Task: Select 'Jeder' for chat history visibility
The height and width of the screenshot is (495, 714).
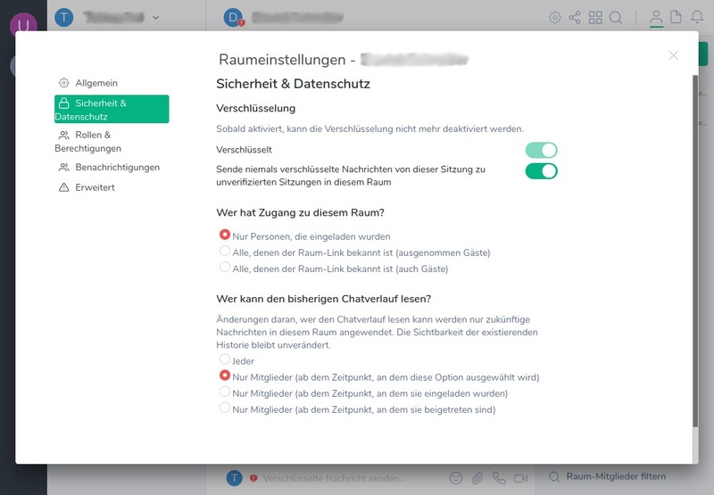Action: pos(225,360)
